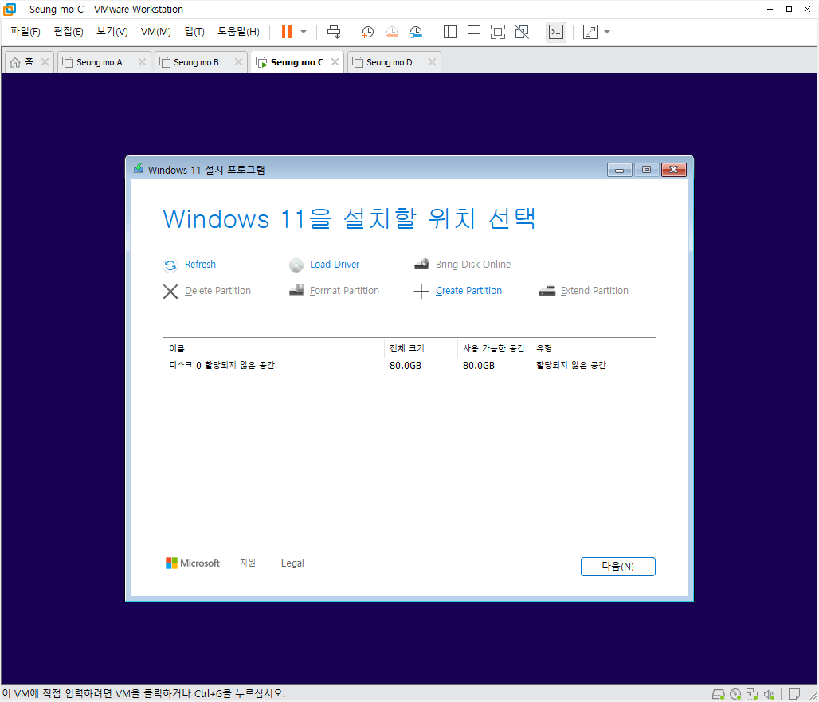This screenshot has width=819, height=702.
Task: Click the Format Partition drive icon
Action: pyautogui.click(x=296, y=290)
